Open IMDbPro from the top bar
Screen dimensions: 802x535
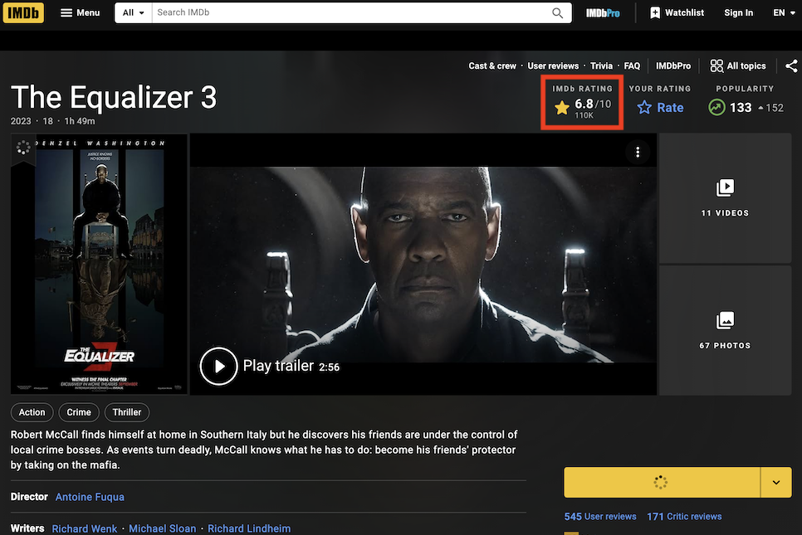click(x=603, y=12)
